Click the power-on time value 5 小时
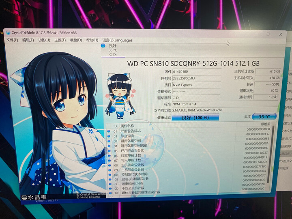This screenshot has width=292, height=219. pos(266,97)
